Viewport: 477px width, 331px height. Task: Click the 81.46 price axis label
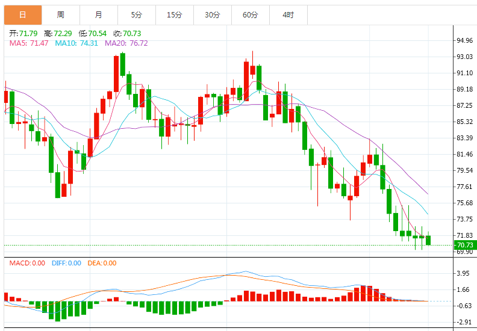click(465, 154)
